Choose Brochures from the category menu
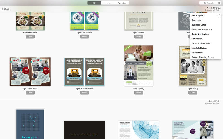Viewport: 223px width, 139px height. coord(196,20)
